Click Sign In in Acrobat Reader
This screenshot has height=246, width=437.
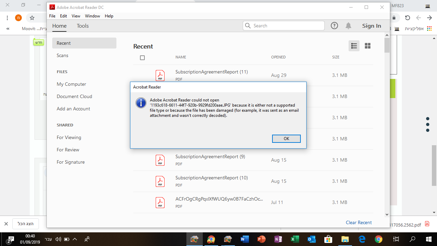[371, 26]
